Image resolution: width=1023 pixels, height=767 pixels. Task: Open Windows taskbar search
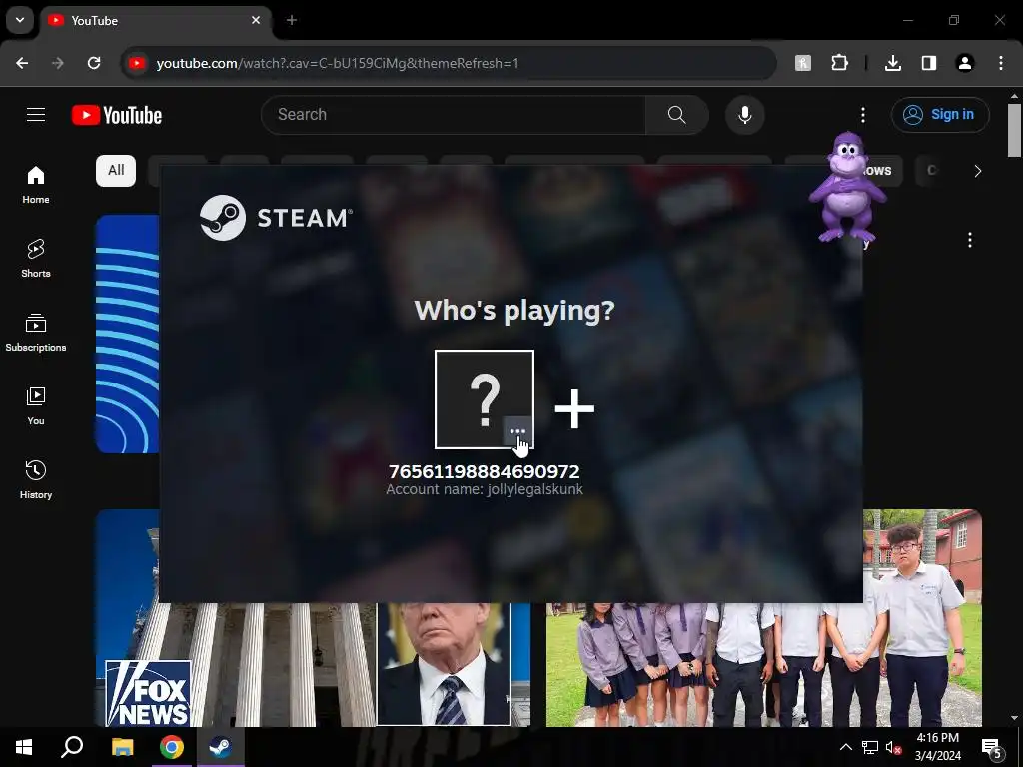[72, 747]
